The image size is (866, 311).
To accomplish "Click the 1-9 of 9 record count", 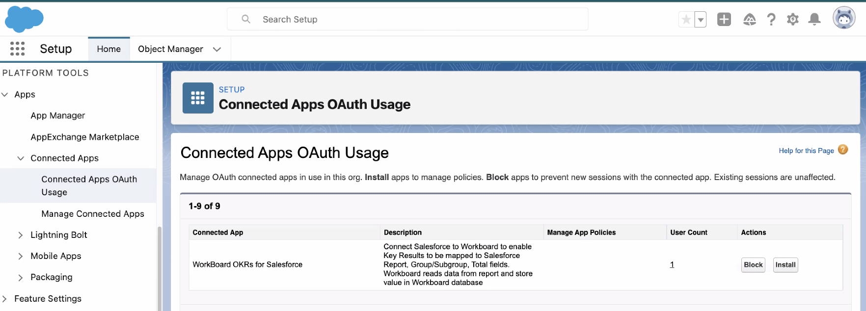I will tap(204, 206).
